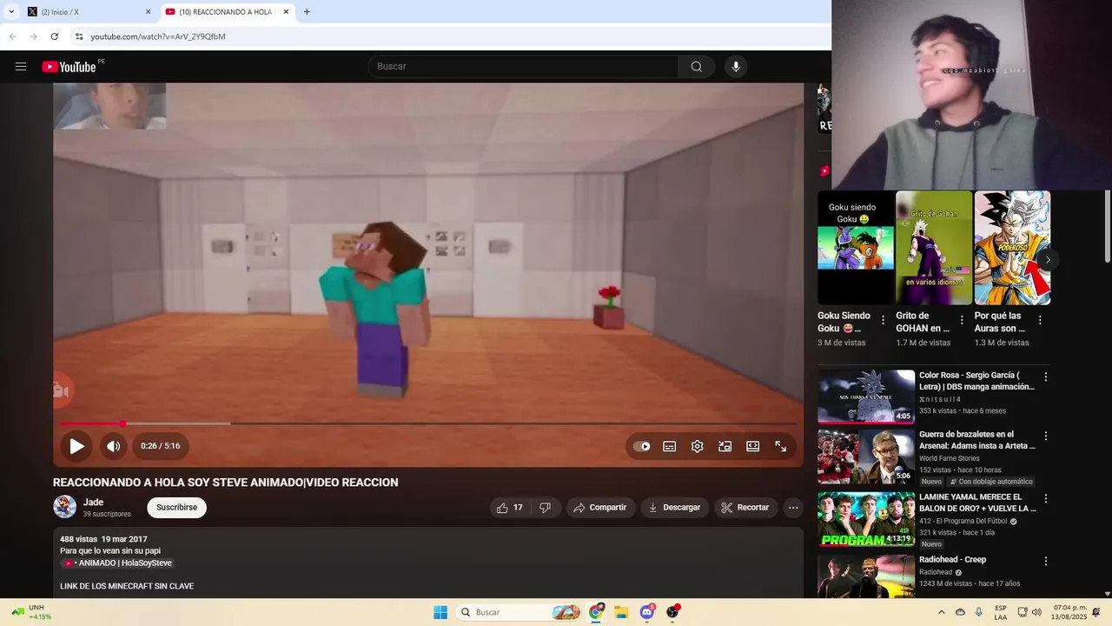Screen dimensions: 1112x626
Task: Open the Windows Start menu
Action: [440, 612]
